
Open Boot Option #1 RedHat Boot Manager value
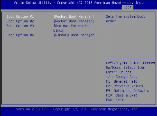point(74,16)
